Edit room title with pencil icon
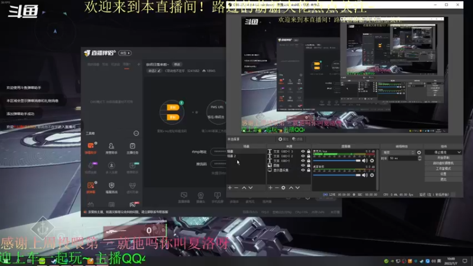 point(159,71)
